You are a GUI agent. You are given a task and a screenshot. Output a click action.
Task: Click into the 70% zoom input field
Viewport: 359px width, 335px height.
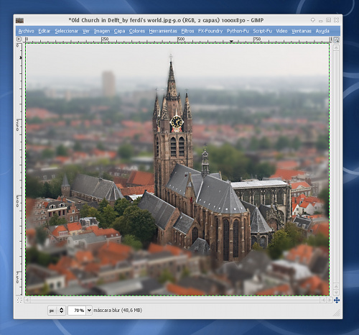pos(77,311)
